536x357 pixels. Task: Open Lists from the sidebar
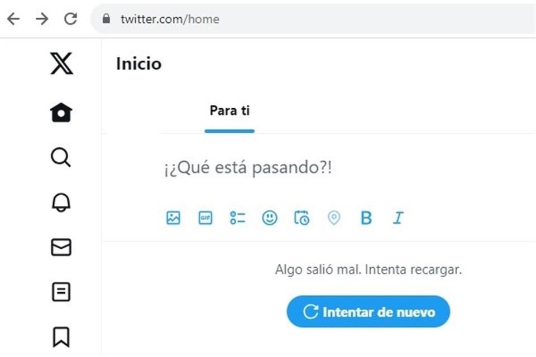point(61,292)
